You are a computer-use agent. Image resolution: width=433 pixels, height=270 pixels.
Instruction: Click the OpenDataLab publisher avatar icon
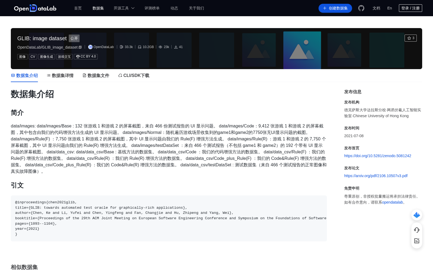[90, 47]
